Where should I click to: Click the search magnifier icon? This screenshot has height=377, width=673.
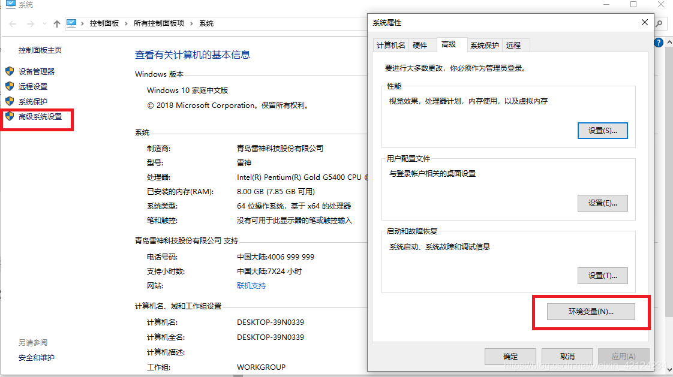659,23
